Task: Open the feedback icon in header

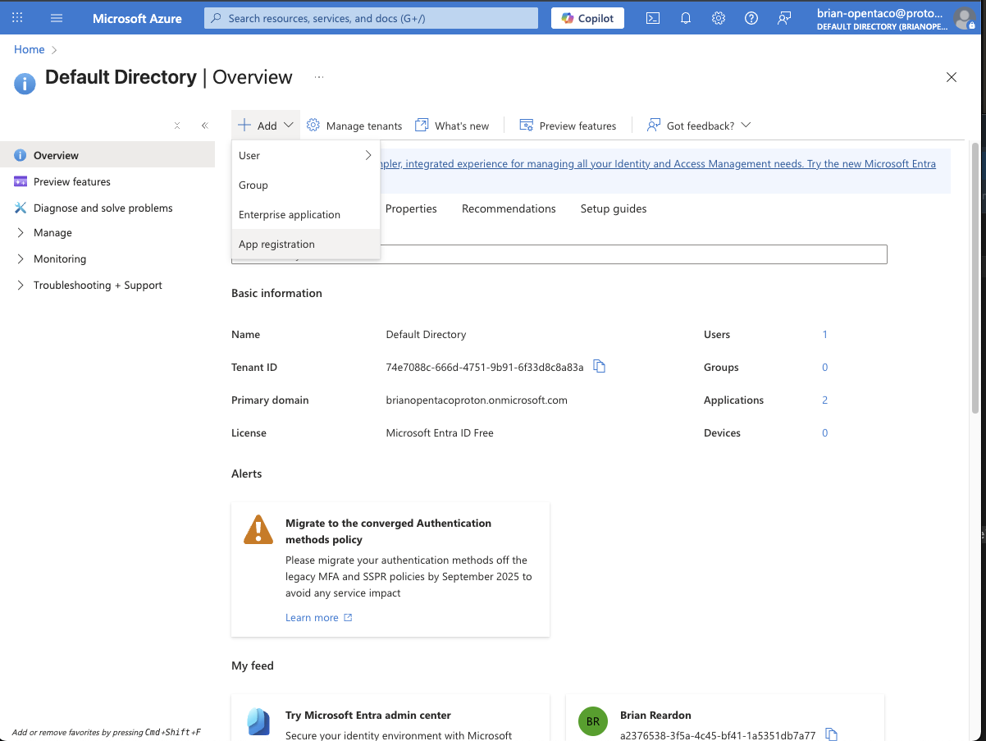Action: pos(784,18)
